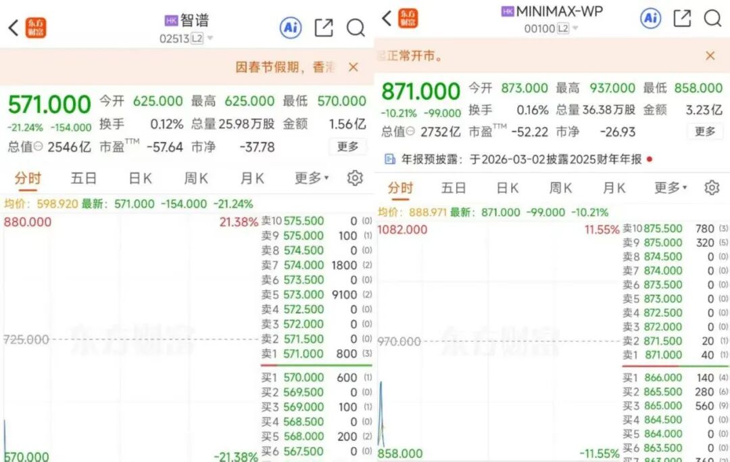Select the 卖1 871.000 order row
The height and width of the screenshot is (462, 730).
[x=675, y=355]
